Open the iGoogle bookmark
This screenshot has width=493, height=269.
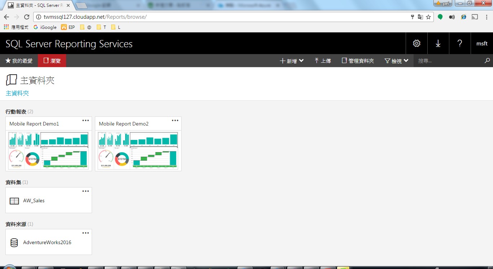(45, 27)
